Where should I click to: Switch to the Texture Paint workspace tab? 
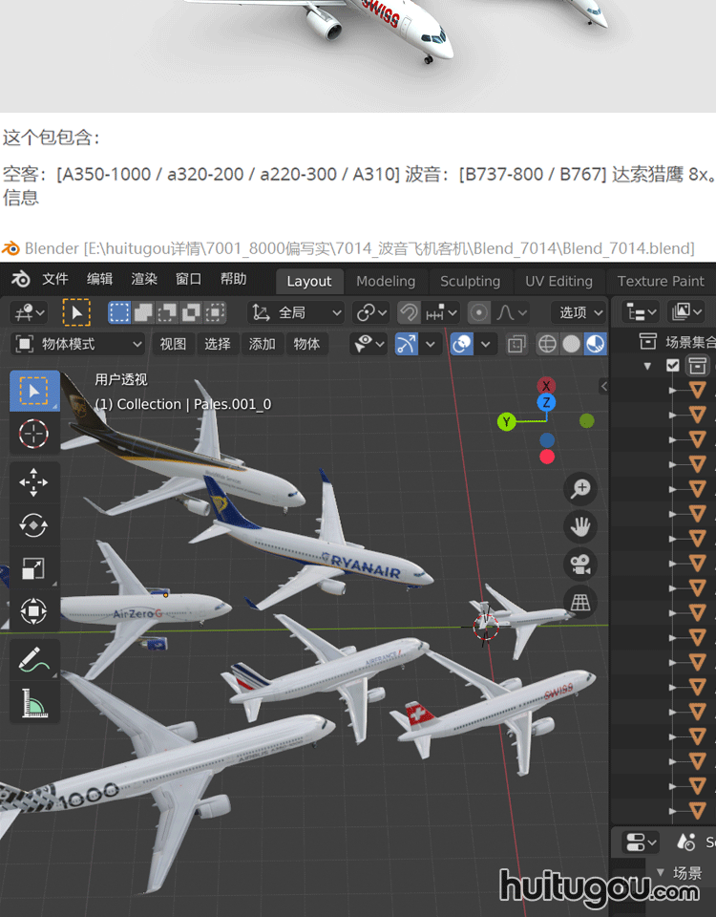coord(661,281)
